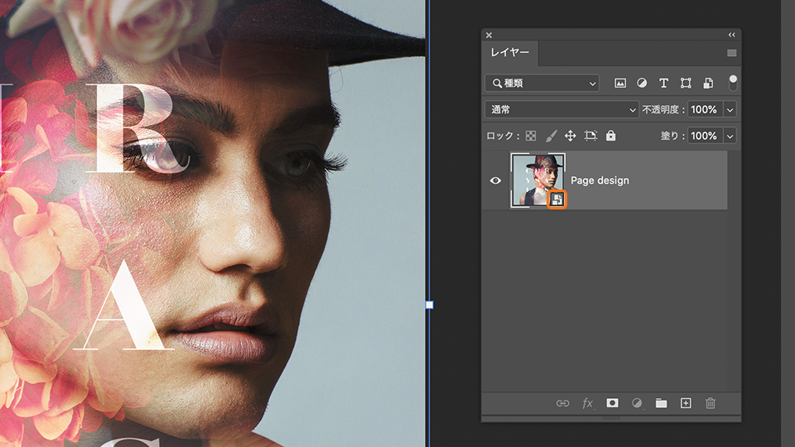Open the Layers panel hamburger menu
Screen dimensions: 795x447
point(731,53)
